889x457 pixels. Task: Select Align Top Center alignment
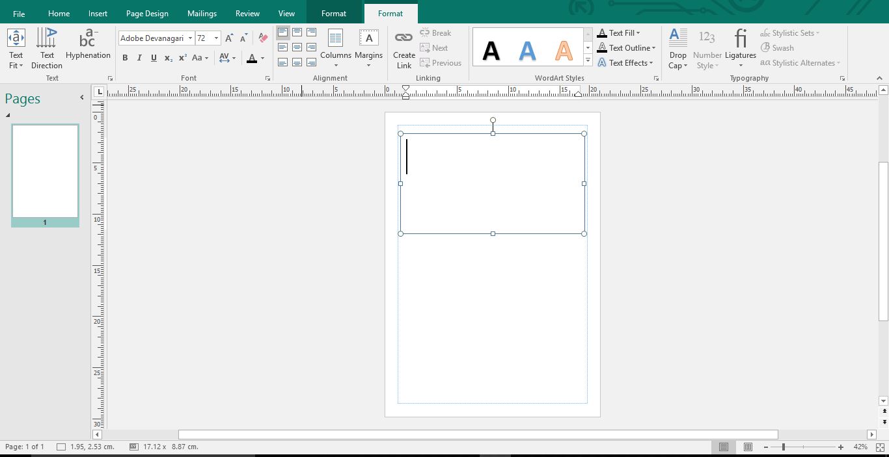(297, 33)
